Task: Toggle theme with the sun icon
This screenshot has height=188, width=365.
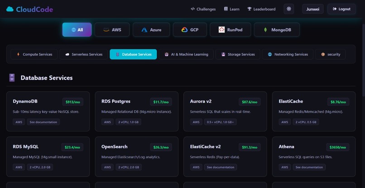Action: (289, 9)
